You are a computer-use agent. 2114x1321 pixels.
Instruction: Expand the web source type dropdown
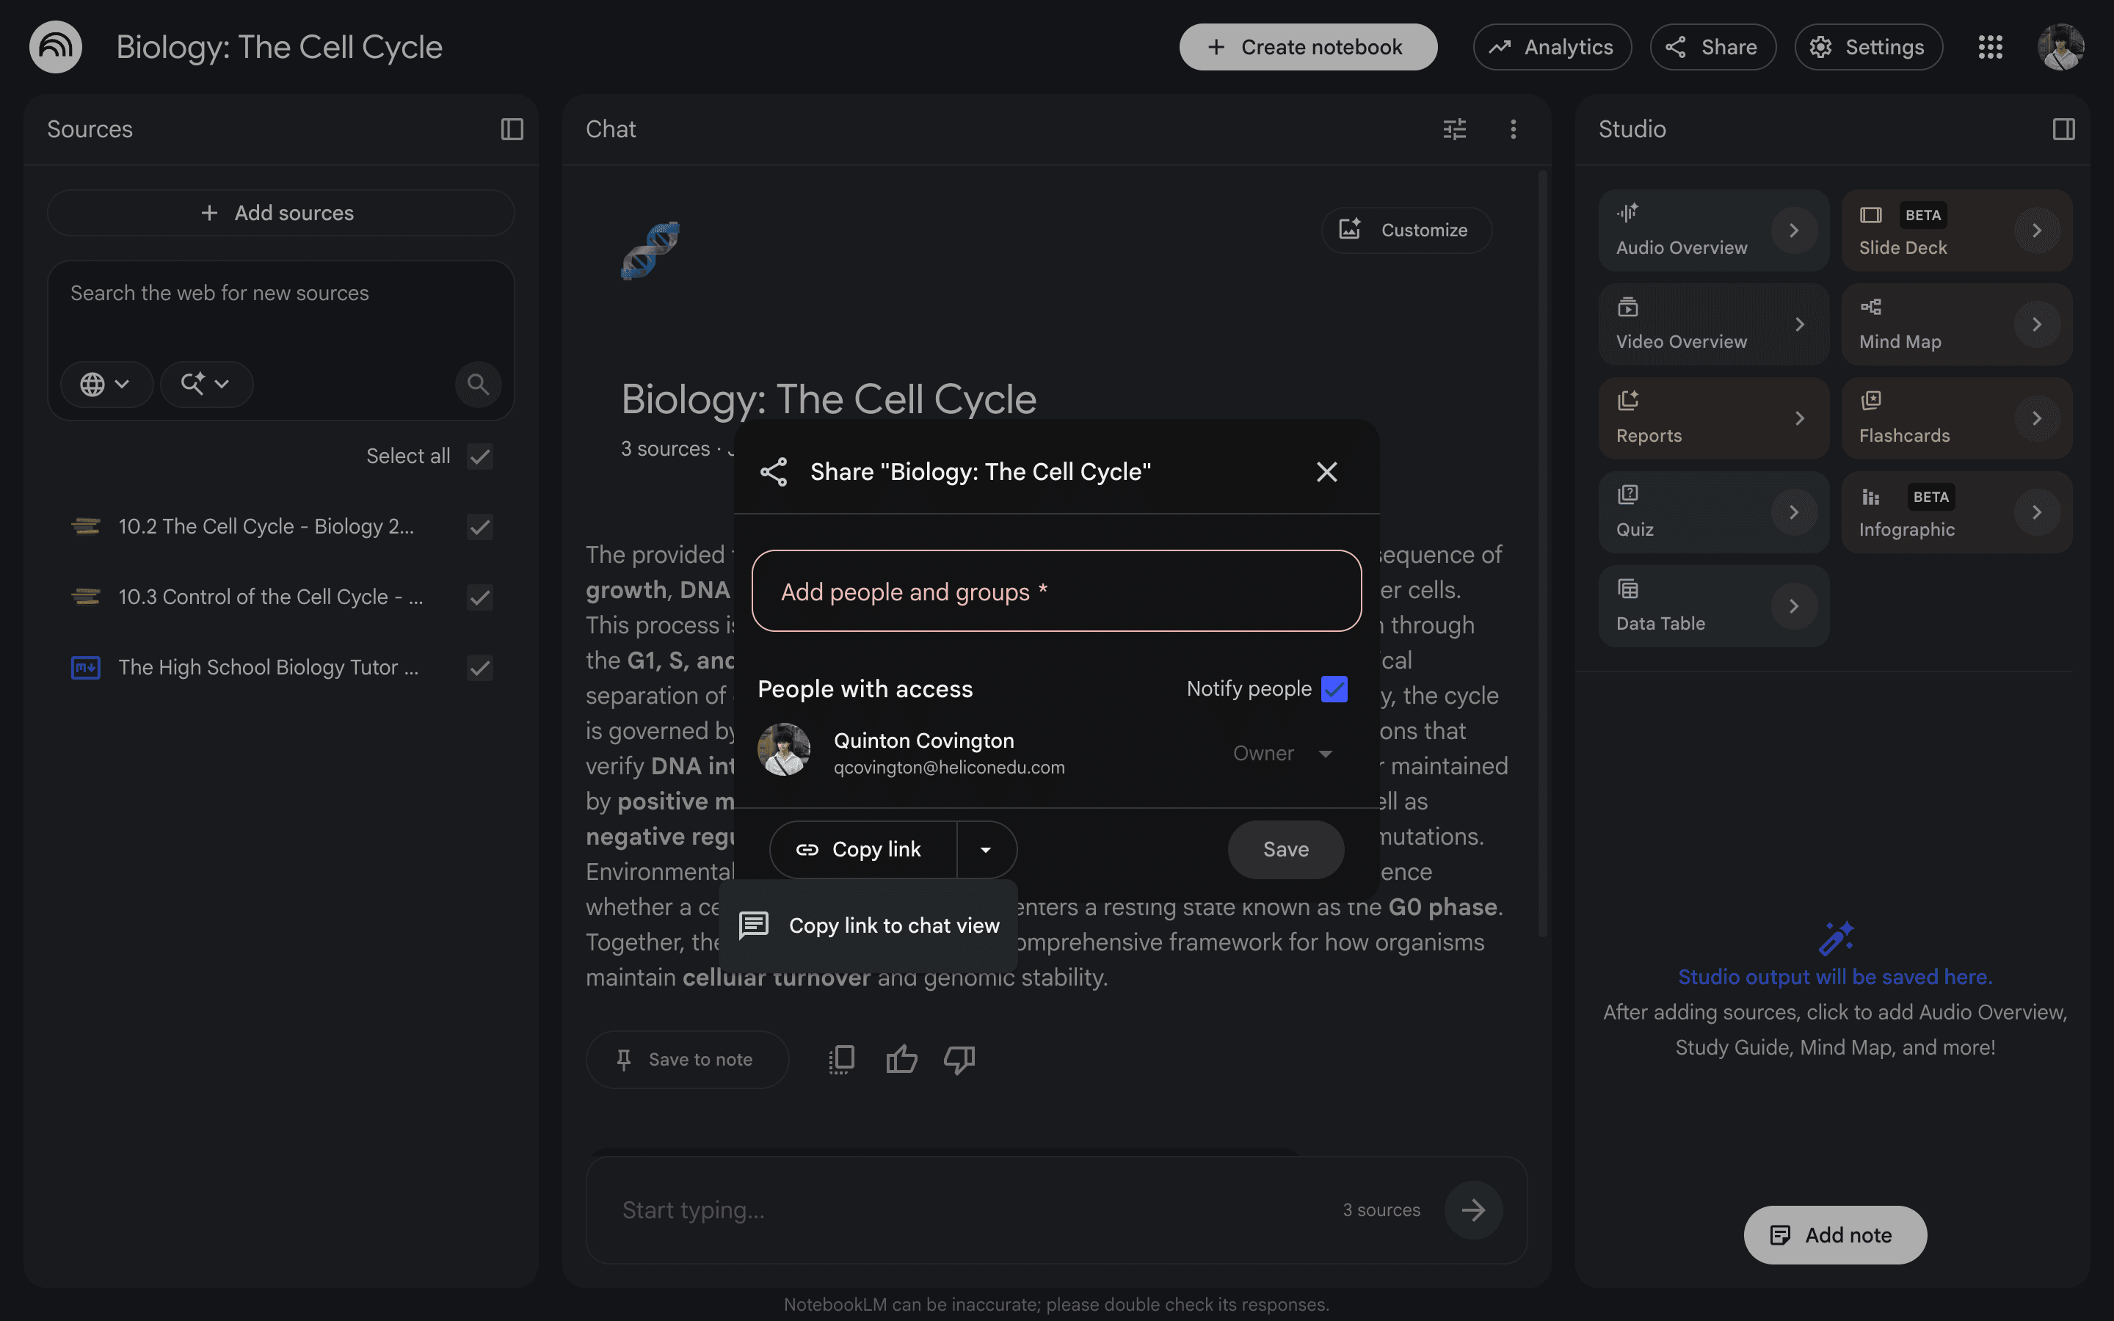tap(106, 384)
